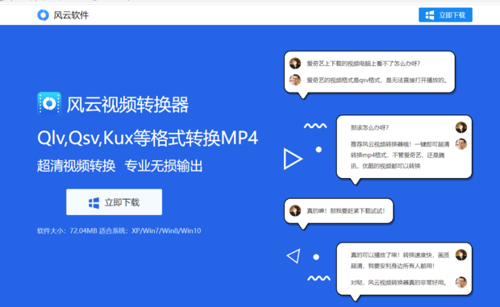Click the chat message 那该怎么办呀?
This screenshot has height=307, width=500.
point(369,127)
